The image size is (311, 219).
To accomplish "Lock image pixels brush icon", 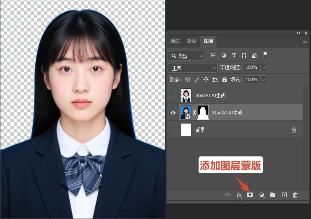I will (196, 80).
